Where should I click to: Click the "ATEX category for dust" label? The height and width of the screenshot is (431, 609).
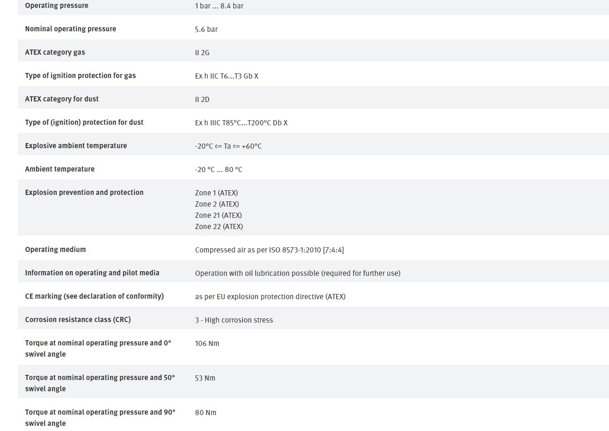pos(62,99)
